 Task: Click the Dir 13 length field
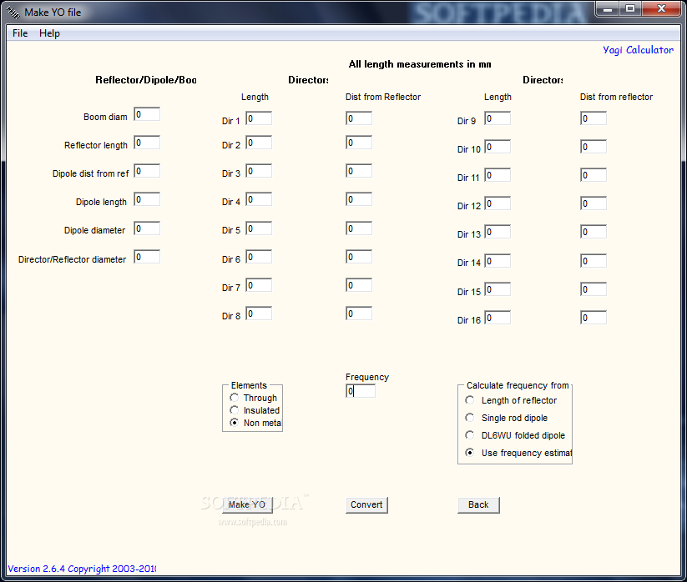pyautogui.click(x=498, y=232)
